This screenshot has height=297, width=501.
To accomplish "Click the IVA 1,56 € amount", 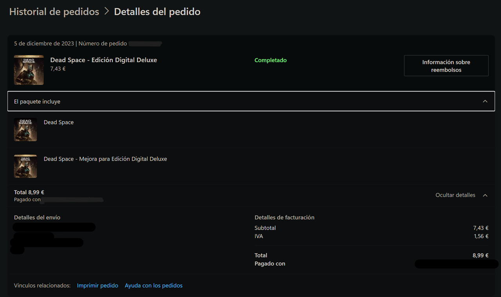I will pos(481,236).
